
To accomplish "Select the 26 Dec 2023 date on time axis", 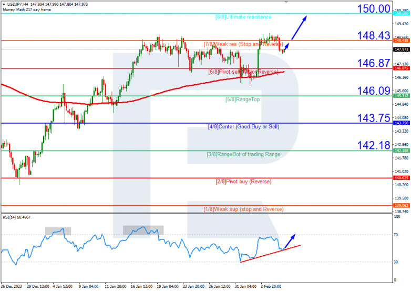I will coord(12,286).
